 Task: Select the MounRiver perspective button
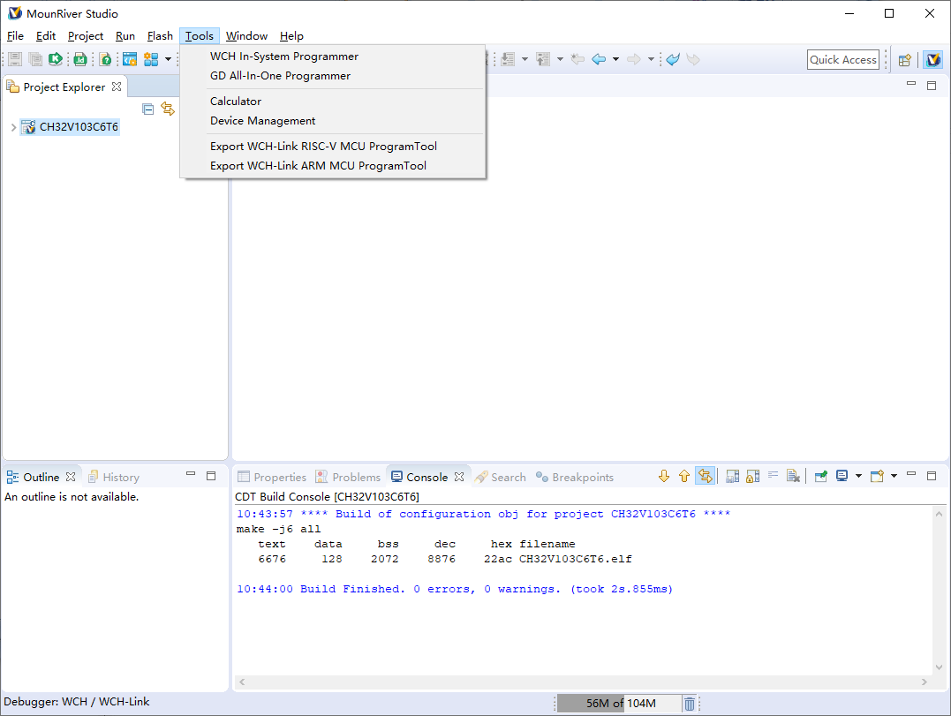click(x=933, y=59)
